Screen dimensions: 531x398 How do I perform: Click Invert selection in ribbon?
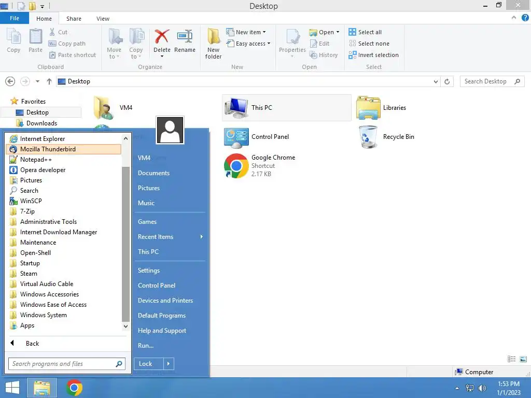373,55
